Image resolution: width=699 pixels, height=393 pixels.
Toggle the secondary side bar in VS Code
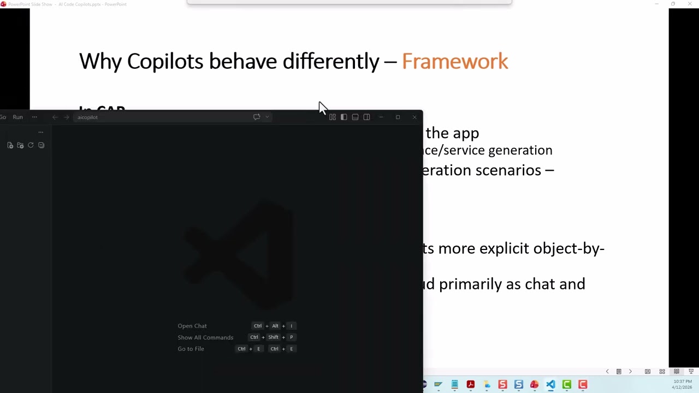pos(366,117)
